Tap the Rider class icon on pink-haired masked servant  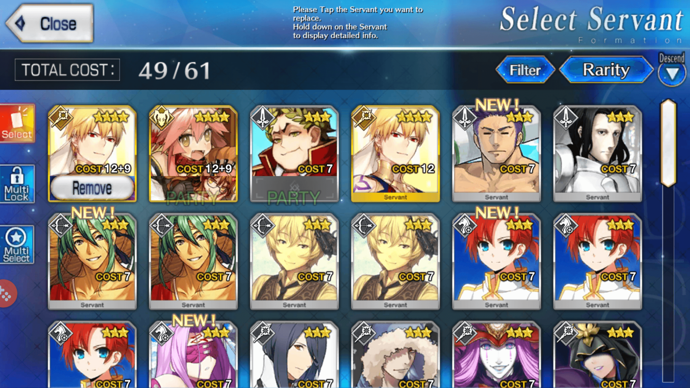coord(161,334)
